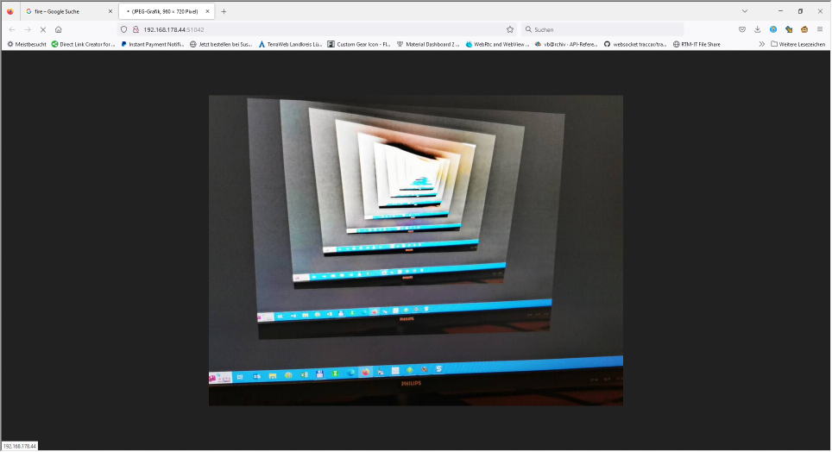Screen dimensions: 832x452
Task: Show more bookmarks toolbar overflow chevron
Action: coord(761,44)
